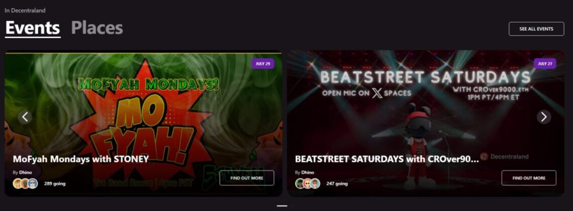This screenshot has height=211, width=573.
Task: Click the JULY 29 date badge
Action: pyautogui.click(x=263, y=64)
